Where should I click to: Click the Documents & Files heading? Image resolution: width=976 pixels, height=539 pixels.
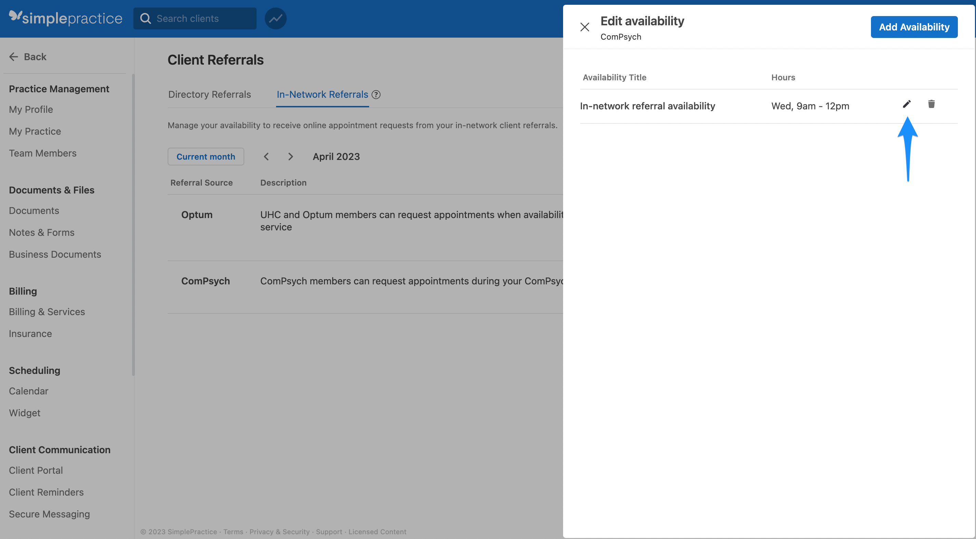(x=52, y=190)
